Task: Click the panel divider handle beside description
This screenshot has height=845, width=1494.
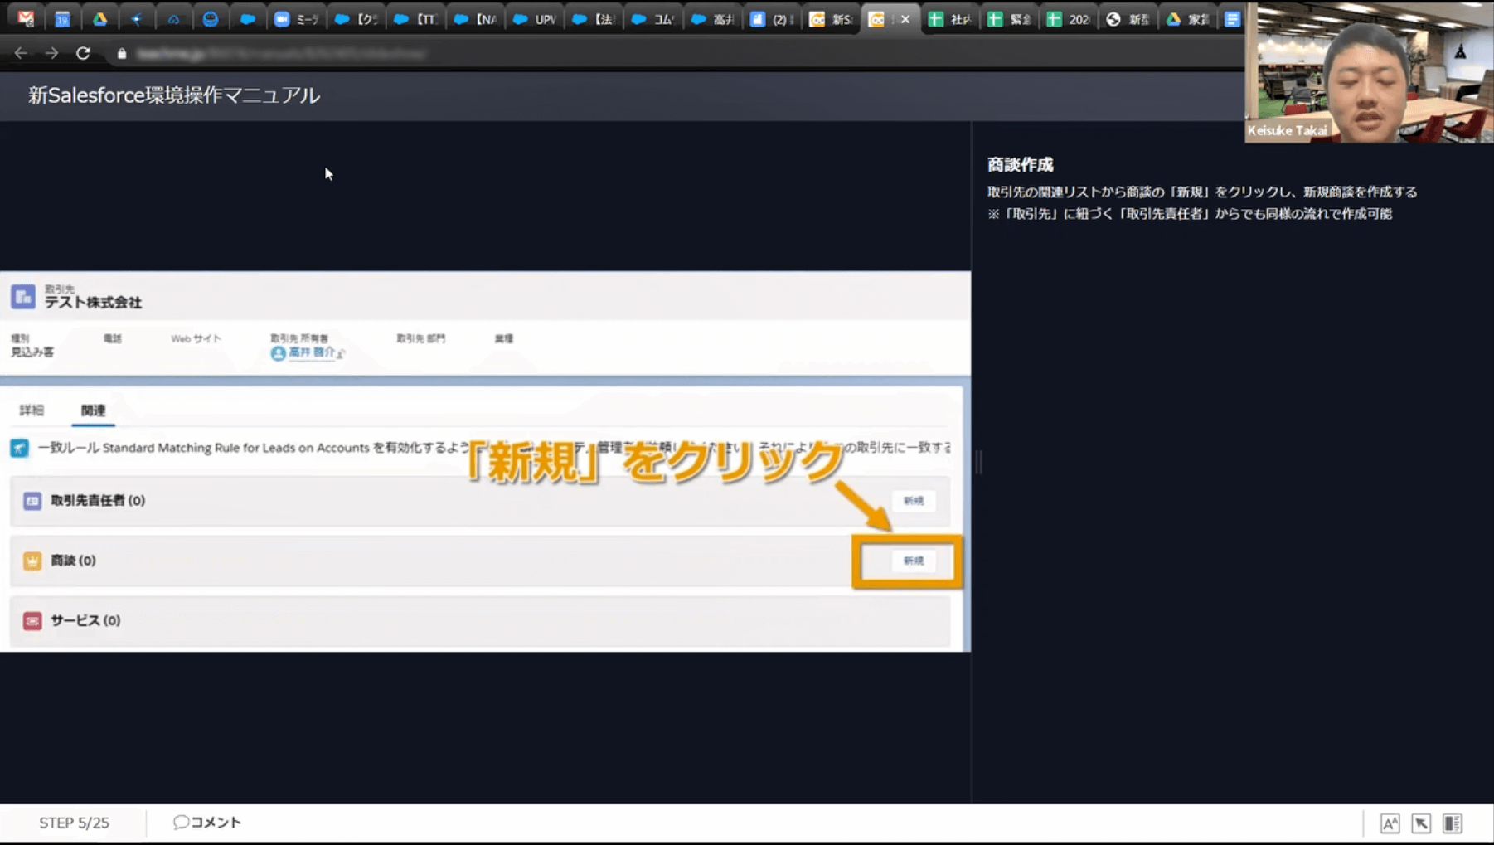Action: [x=978, y=462]
